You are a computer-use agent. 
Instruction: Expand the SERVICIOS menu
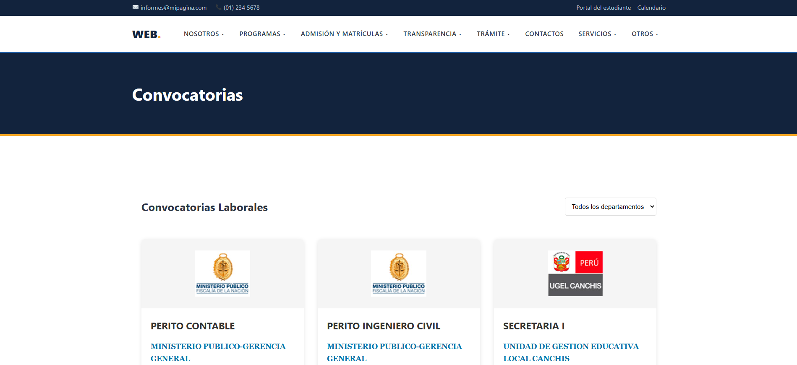click(597, 34)
